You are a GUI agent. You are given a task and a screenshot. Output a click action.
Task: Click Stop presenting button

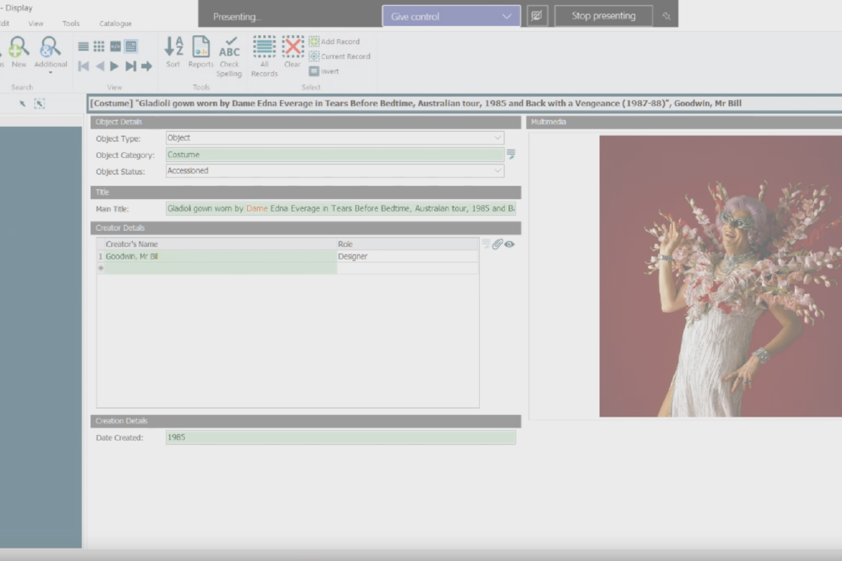tap(603, 16)
